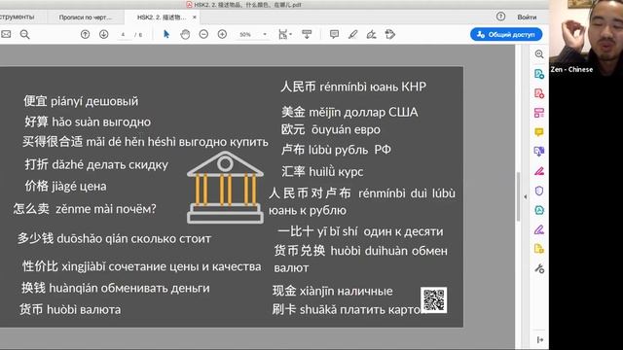This screenshot has height=350, width=623.
Task: Click text "货币 huòbì валюта"
Action: coord(70,309)
